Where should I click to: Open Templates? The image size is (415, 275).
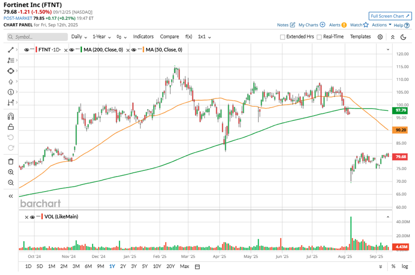pyautogui.click(x=360, y=37)
